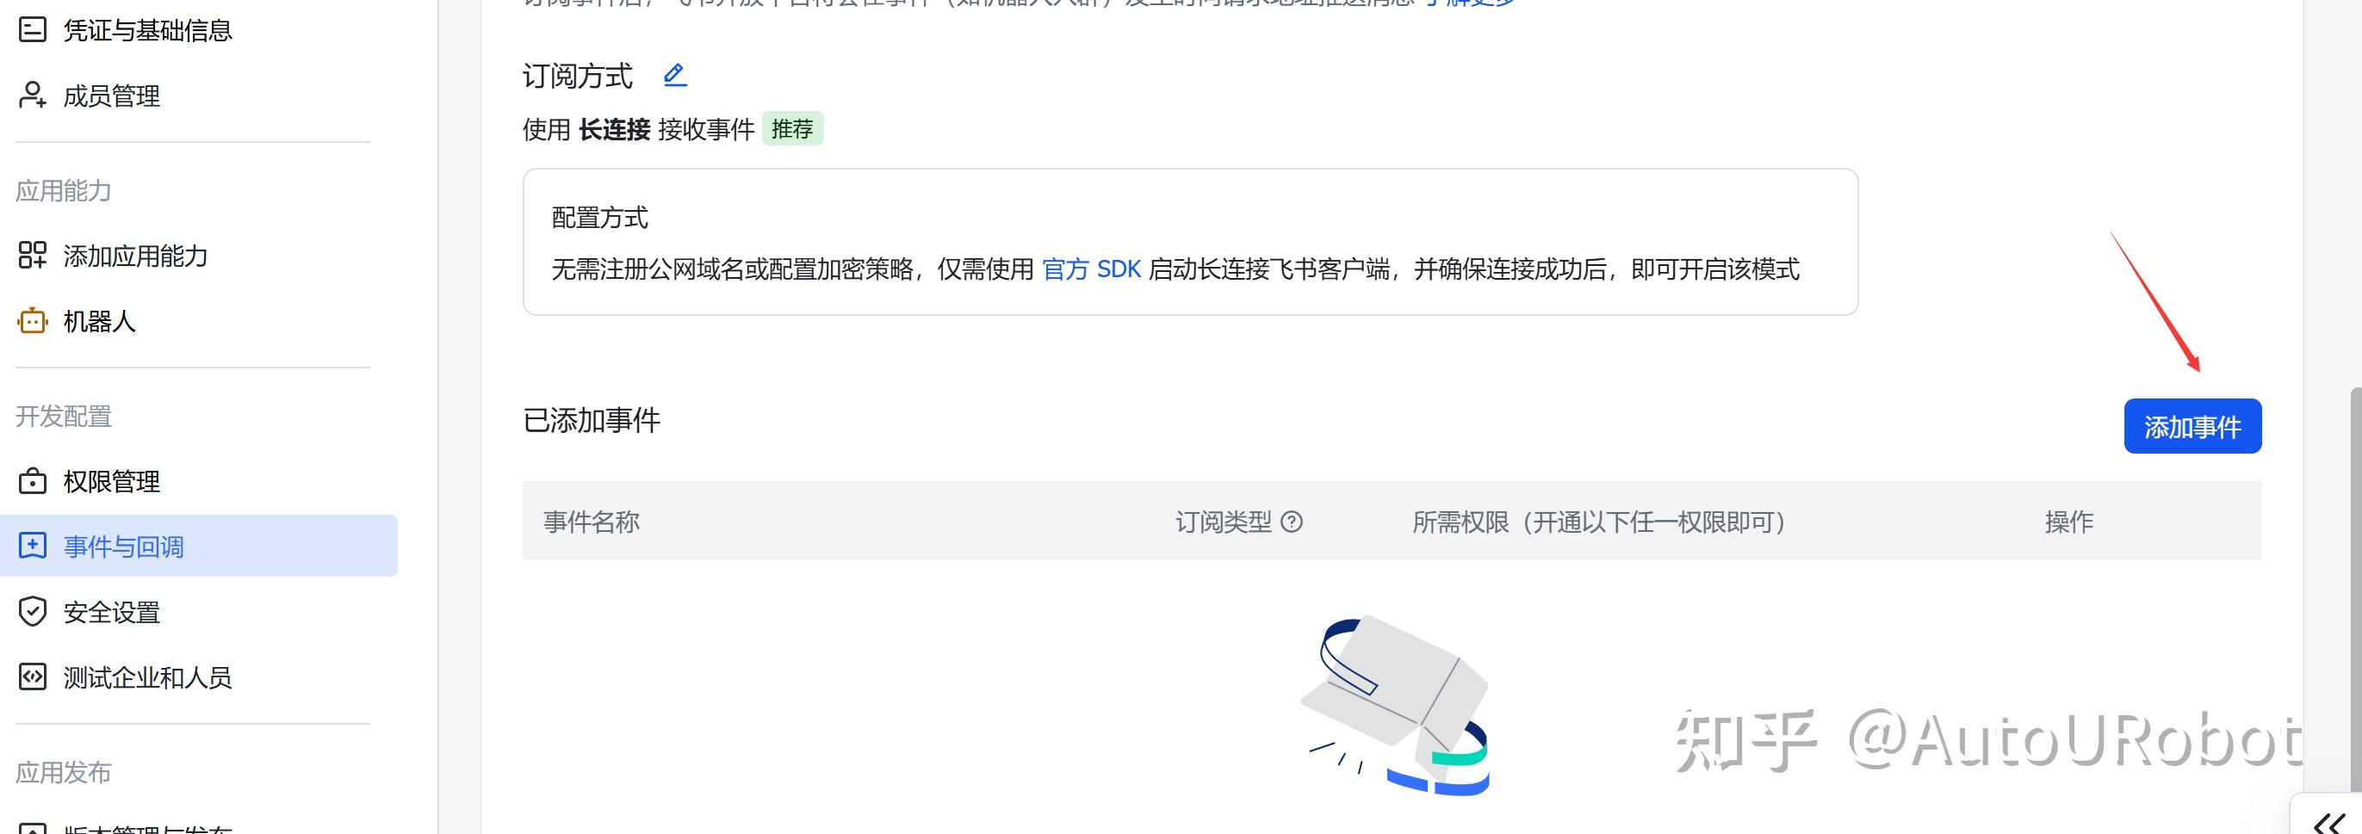Click the 成员管理 member icon

pyautogui.click(x=32, y=96)
